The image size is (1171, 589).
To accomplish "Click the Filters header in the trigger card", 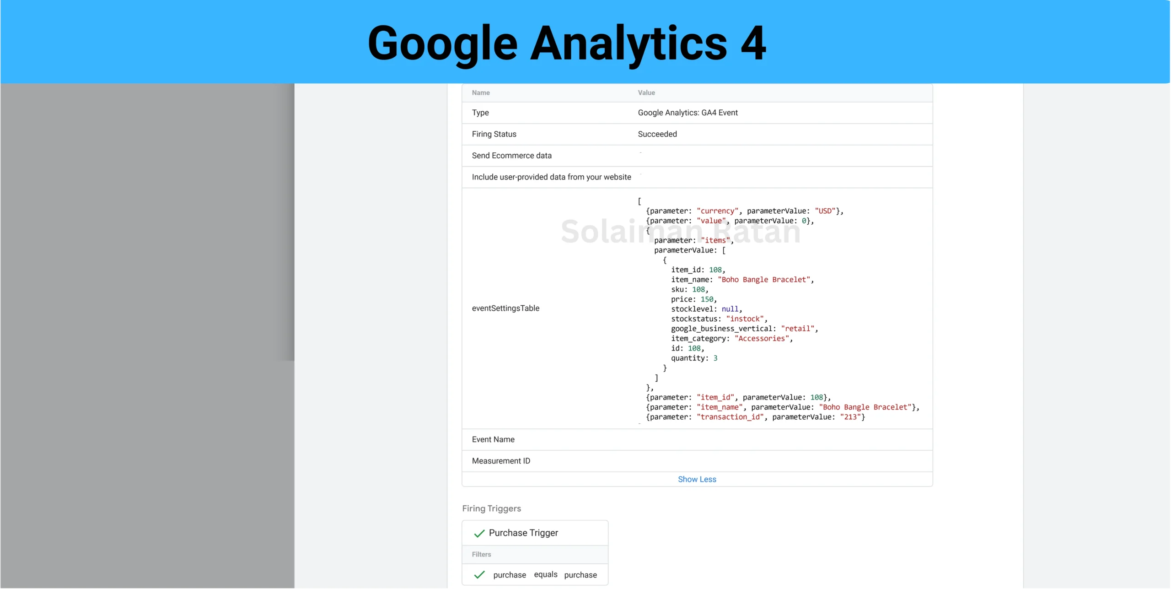I will click(481, 554).
